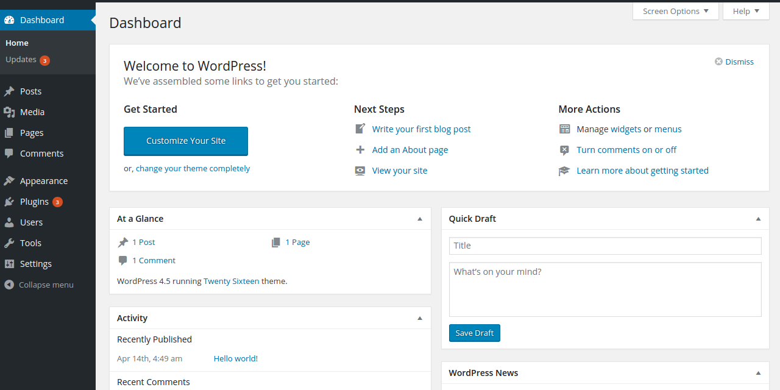Collapse the Quick Draft panel
The height and width of the screenshot is (390, 780).
point(758,218)
